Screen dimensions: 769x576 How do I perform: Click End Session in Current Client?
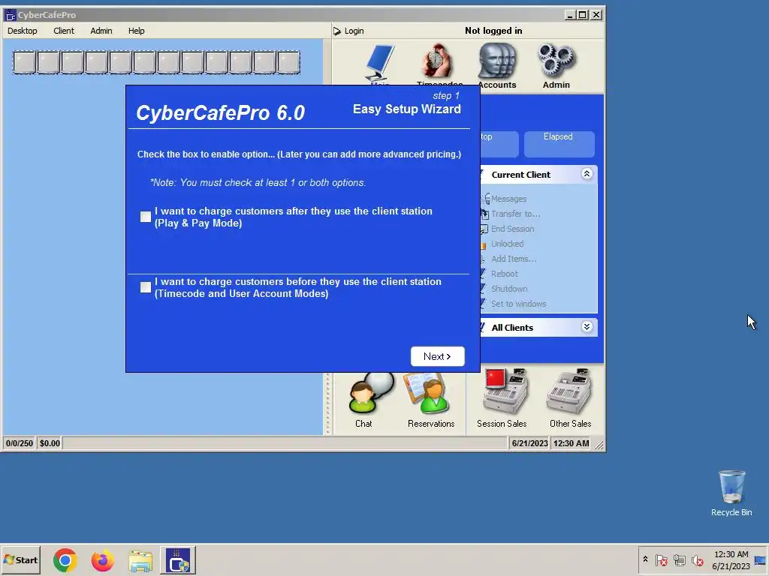(x=512, y=229)
